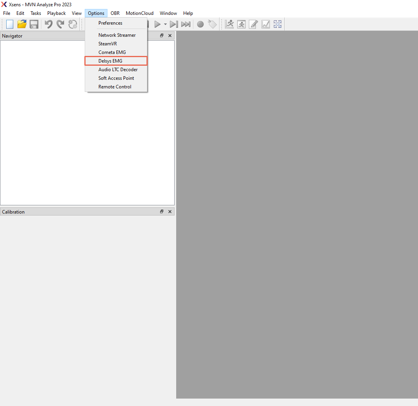
Task: Add a marker with the tag icon
Action: pos(212,24)
